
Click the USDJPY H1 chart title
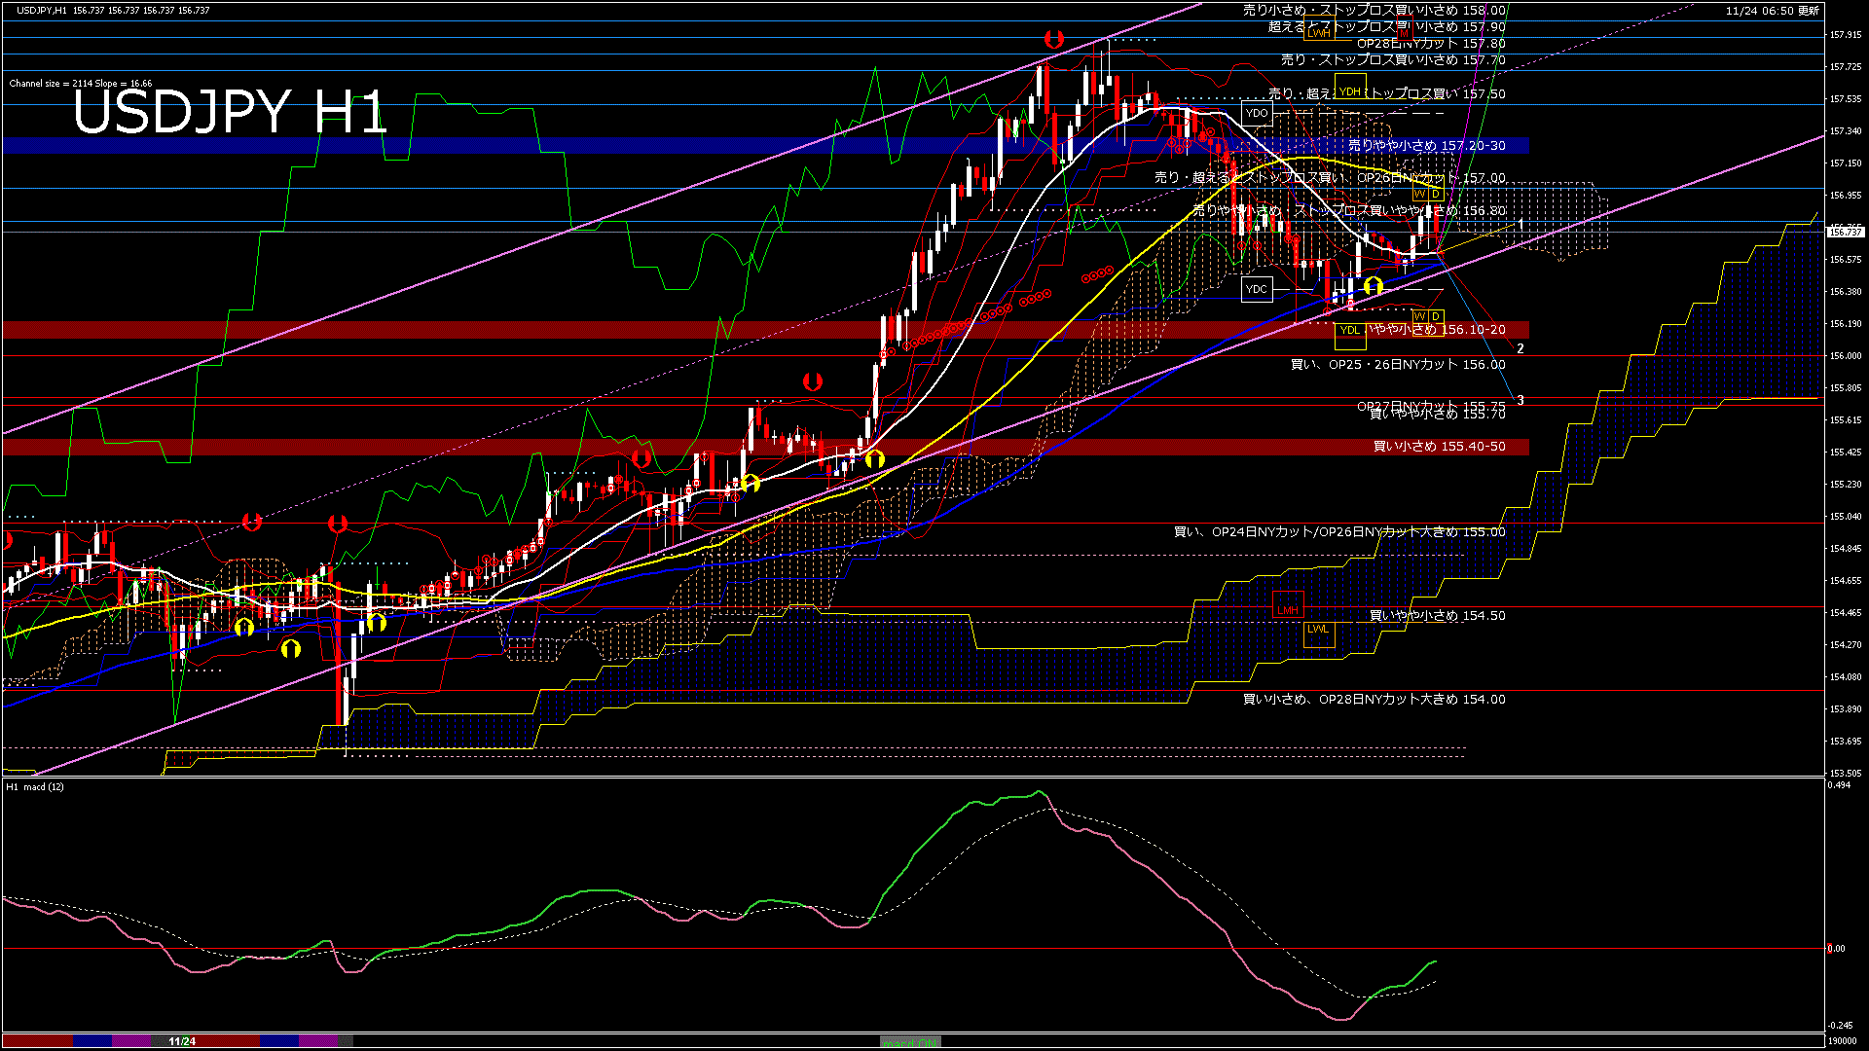pos(230,112)
